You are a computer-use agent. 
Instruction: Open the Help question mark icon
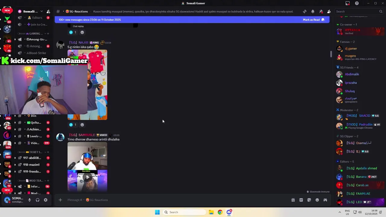pyautogui.click(x=357, y=3)
